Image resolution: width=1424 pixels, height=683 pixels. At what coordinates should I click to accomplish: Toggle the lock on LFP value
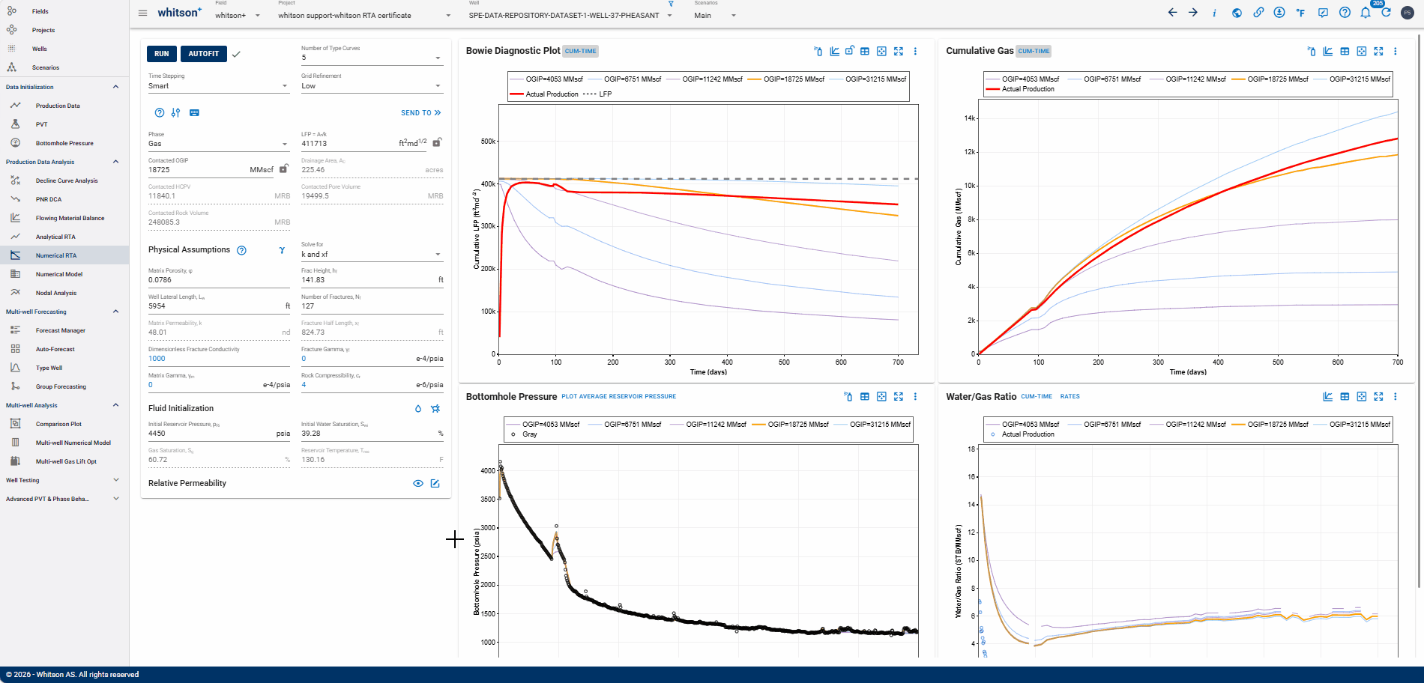click(437, 142)
